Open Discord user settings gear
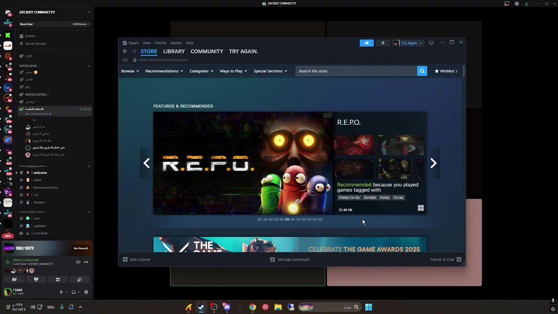This screenshot has height=314, width=558. [x=86, y=292]
